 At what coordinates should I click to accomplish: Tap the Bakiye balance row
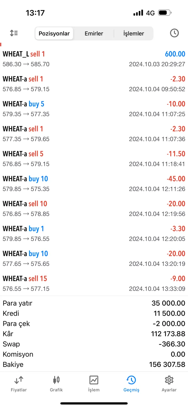tap(94, 364)
